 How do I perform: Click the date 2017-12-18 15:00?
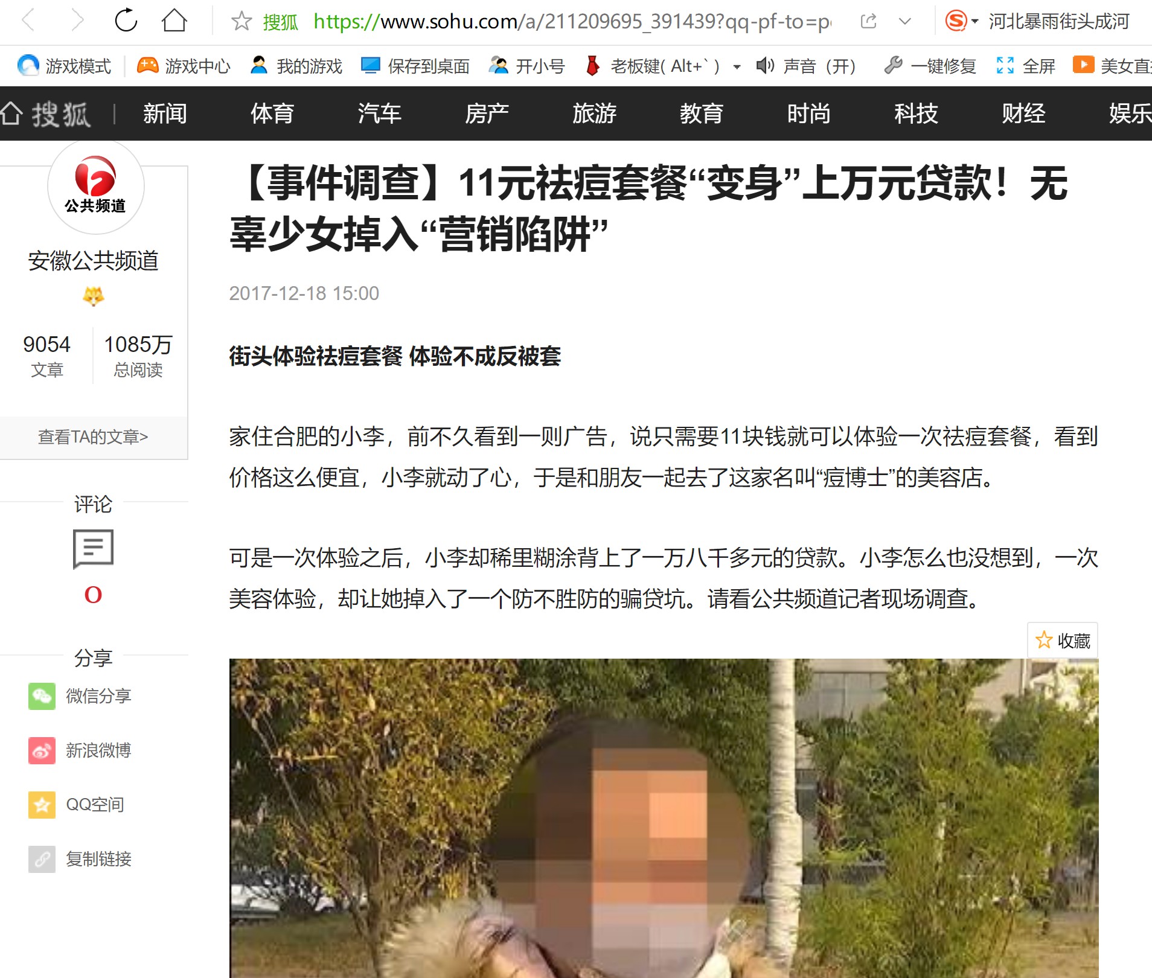[x=304, y=293]
